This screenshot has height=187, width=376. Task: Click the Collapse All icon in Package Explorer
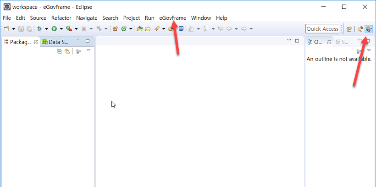coord(59,51)
